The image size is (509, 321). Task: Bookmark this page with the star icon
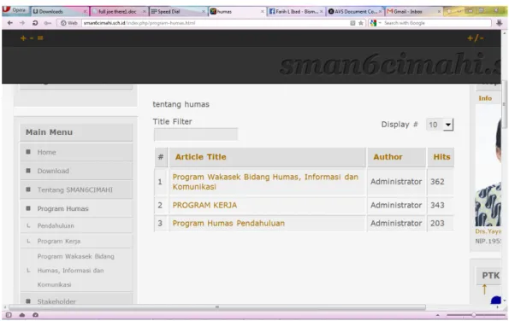pyautogui.click(x=361, y=23)
